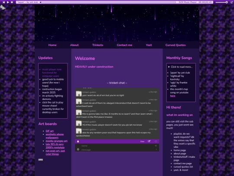
Task: Click the circle icon in chat toolbar
Action: coord(156,141)
